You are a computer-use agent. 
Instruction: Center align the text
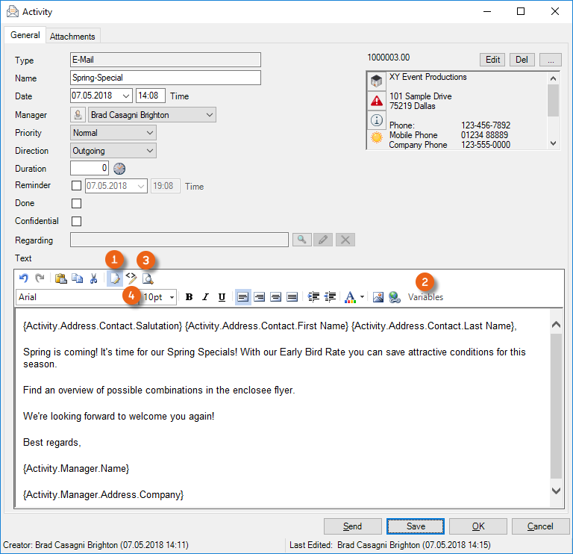(x=260, y=297)
